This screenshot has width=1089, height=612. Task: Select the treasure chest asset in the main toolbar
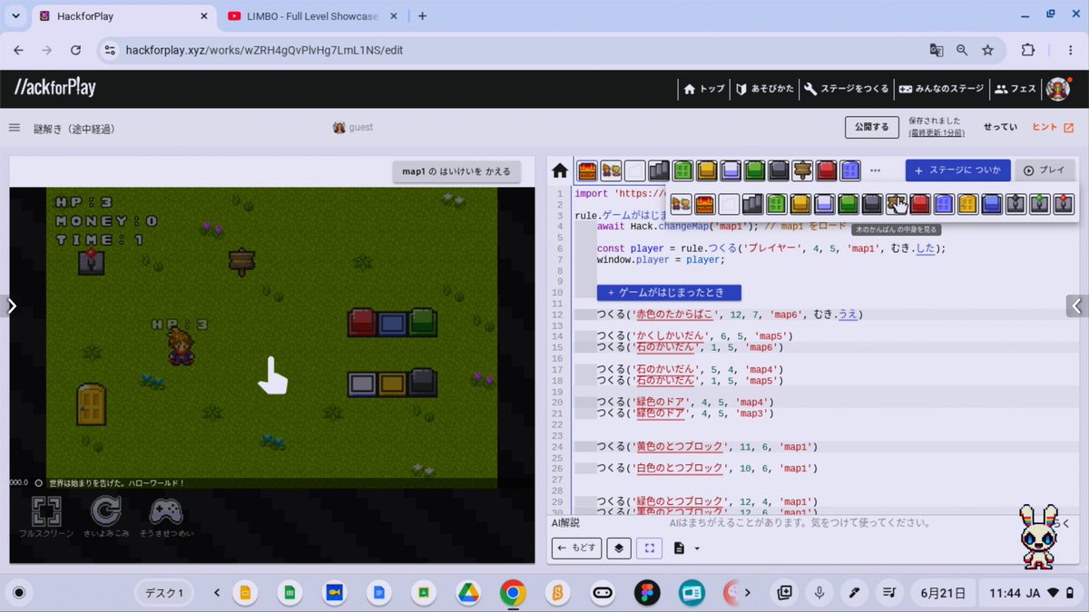pos(587,170)
